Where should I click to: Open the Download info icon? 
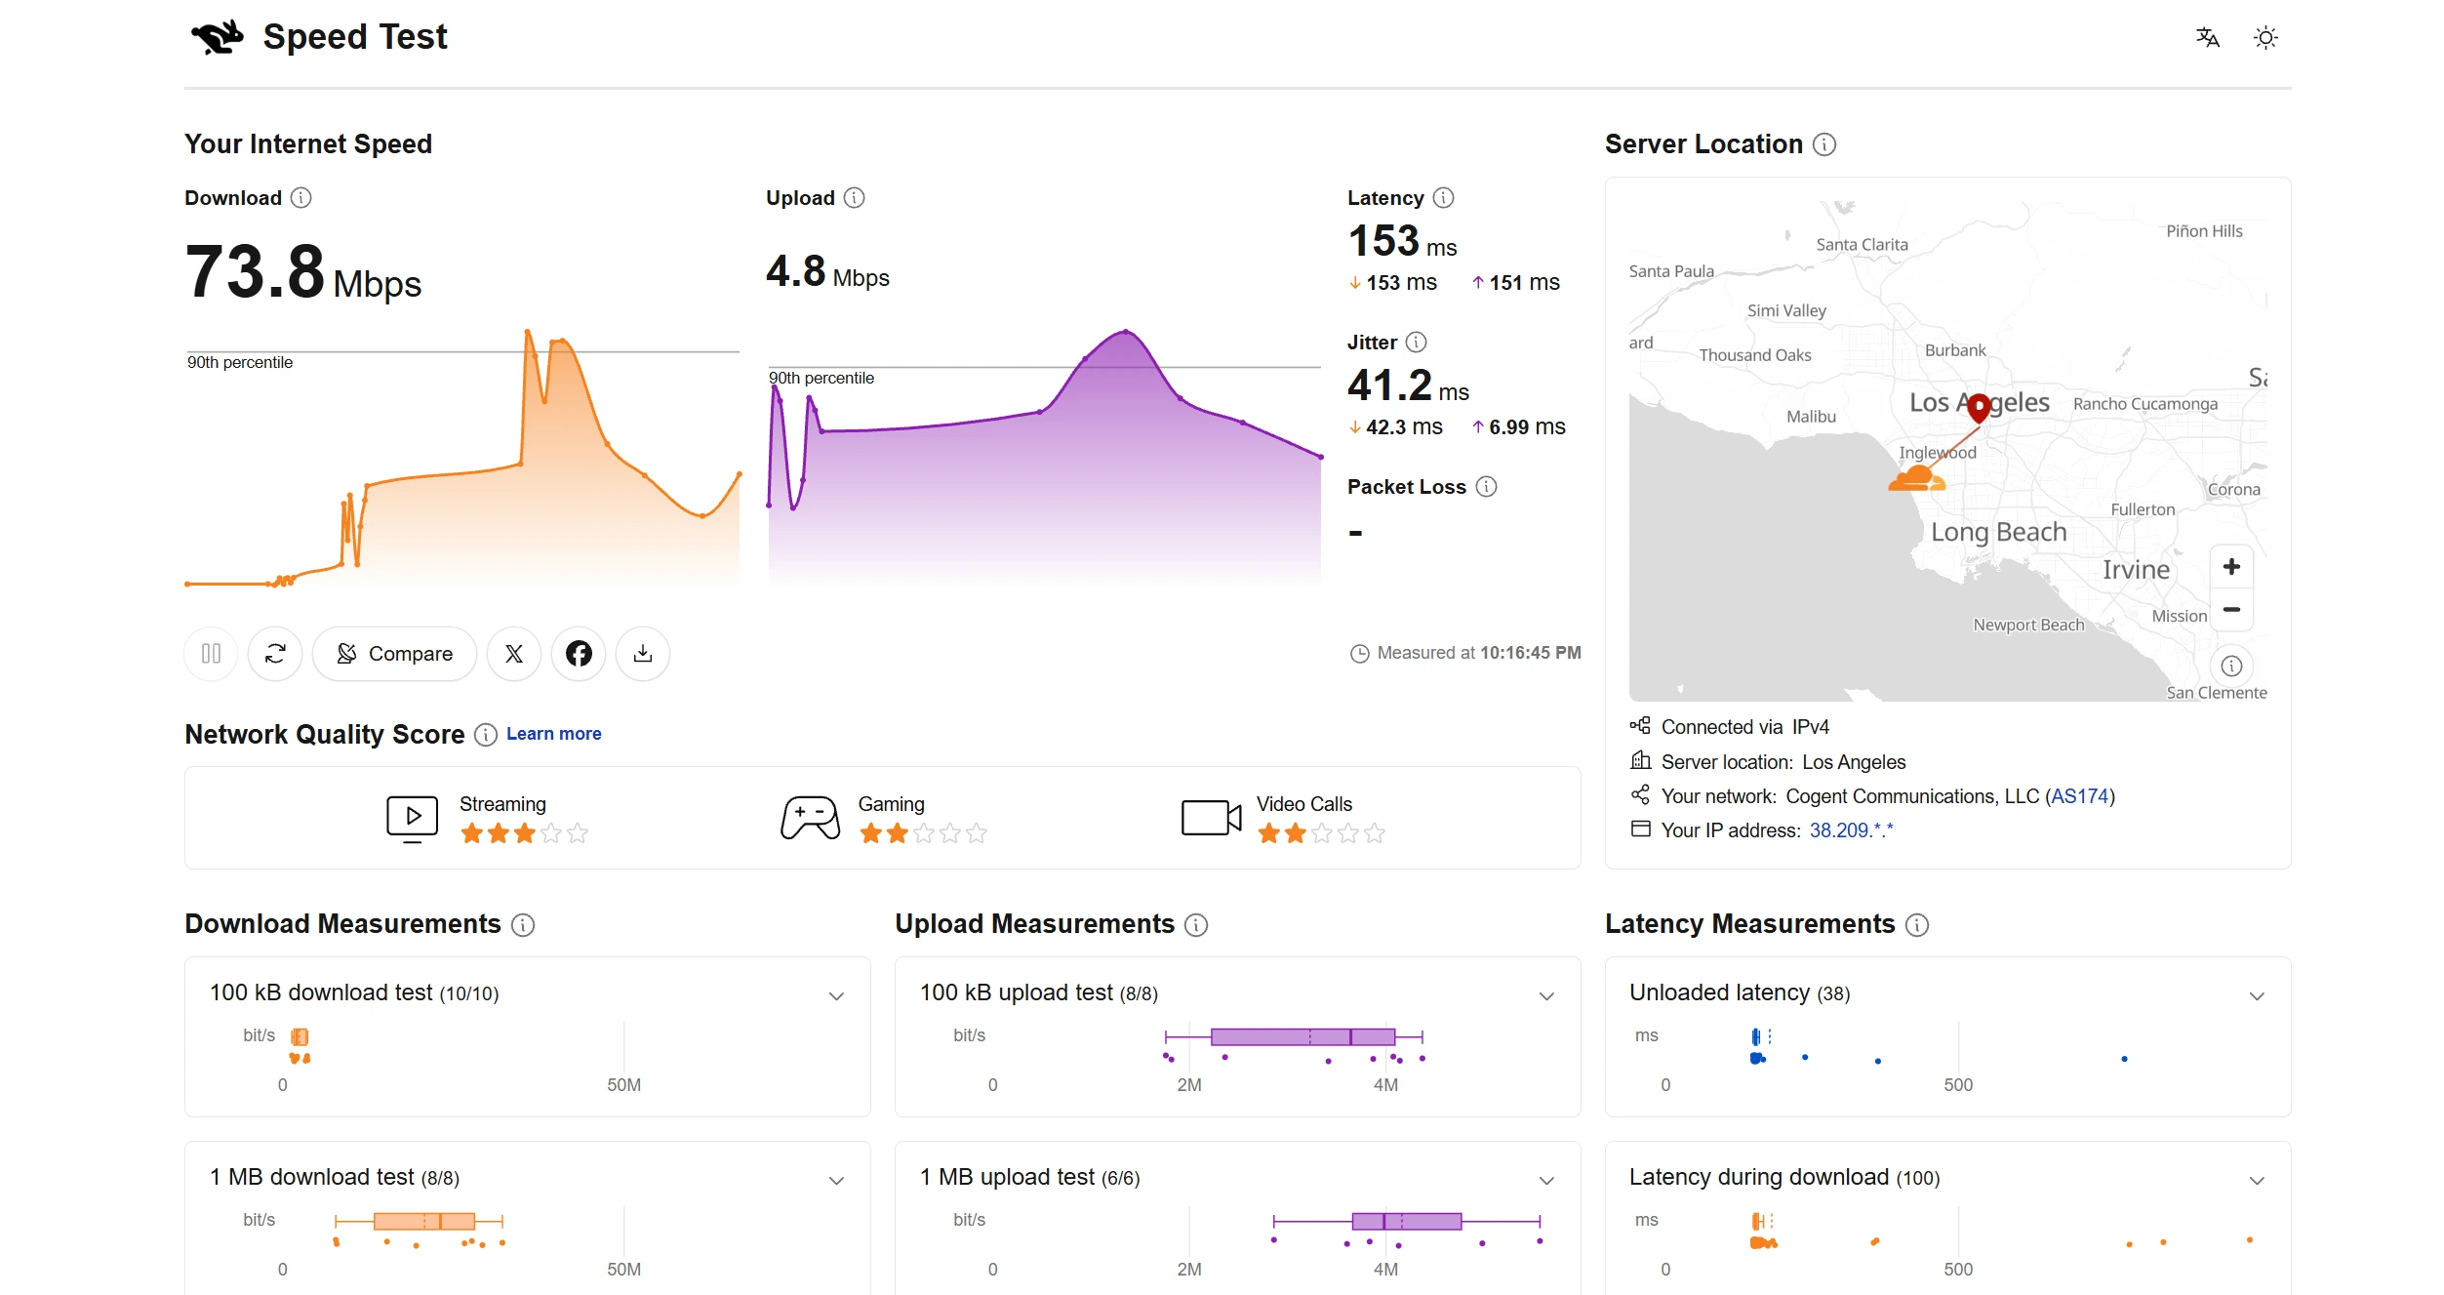pyautogui.click(x=301, y=198)
